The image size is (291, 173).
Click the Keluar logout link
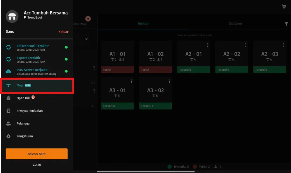click(63, 32)
